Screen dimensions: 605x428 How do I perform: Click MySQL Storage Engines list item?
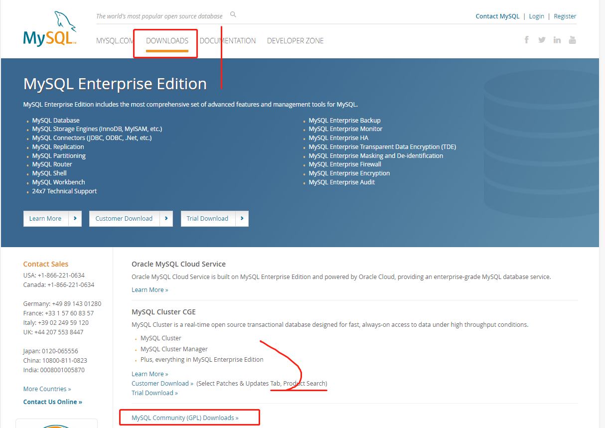97,129
